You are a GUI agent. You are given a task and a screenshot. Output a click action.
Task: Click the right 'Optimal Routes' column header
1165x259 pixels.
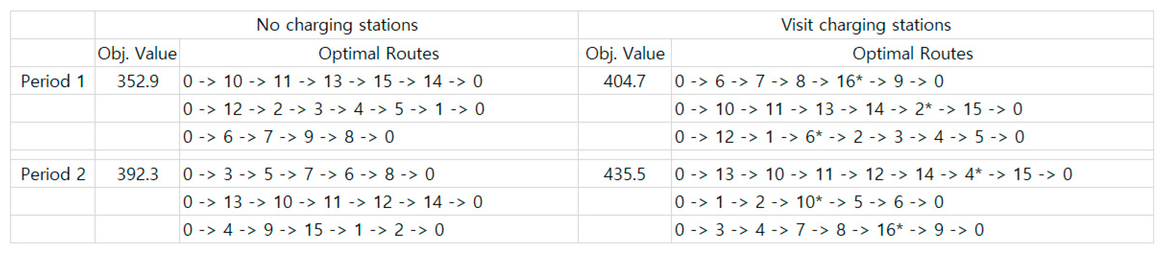pos(912,54)
